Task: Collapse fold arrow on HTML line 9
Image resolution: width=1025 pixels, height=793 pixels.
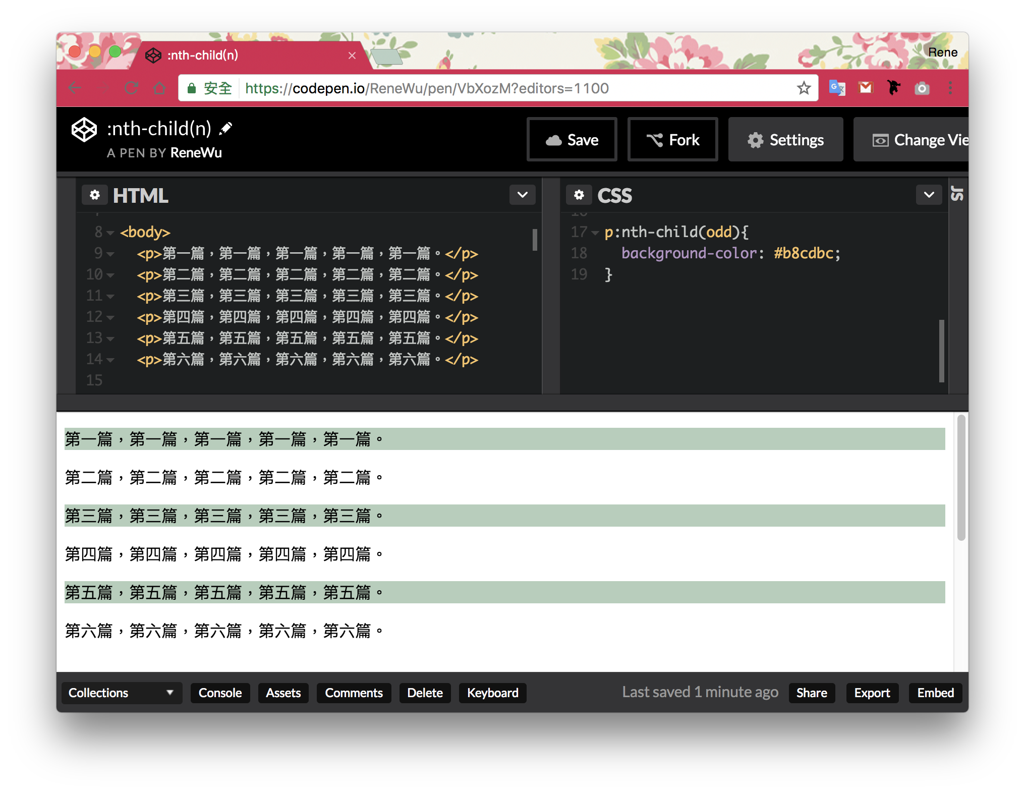Action: [110, 254]
